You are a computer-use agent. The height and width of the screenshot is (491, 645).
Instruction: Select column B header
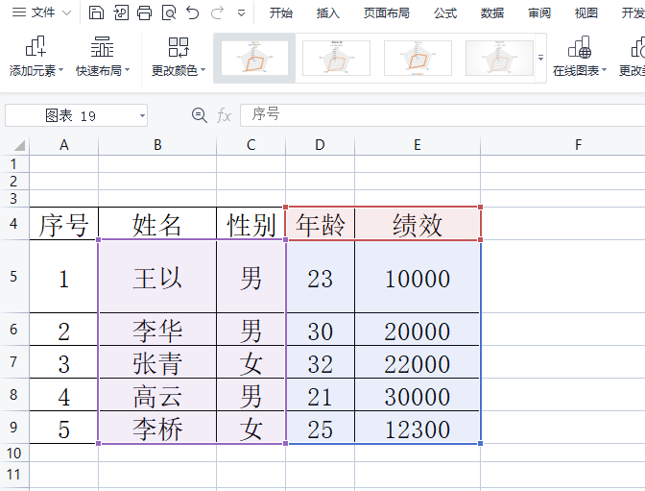(x=157, y=145)
